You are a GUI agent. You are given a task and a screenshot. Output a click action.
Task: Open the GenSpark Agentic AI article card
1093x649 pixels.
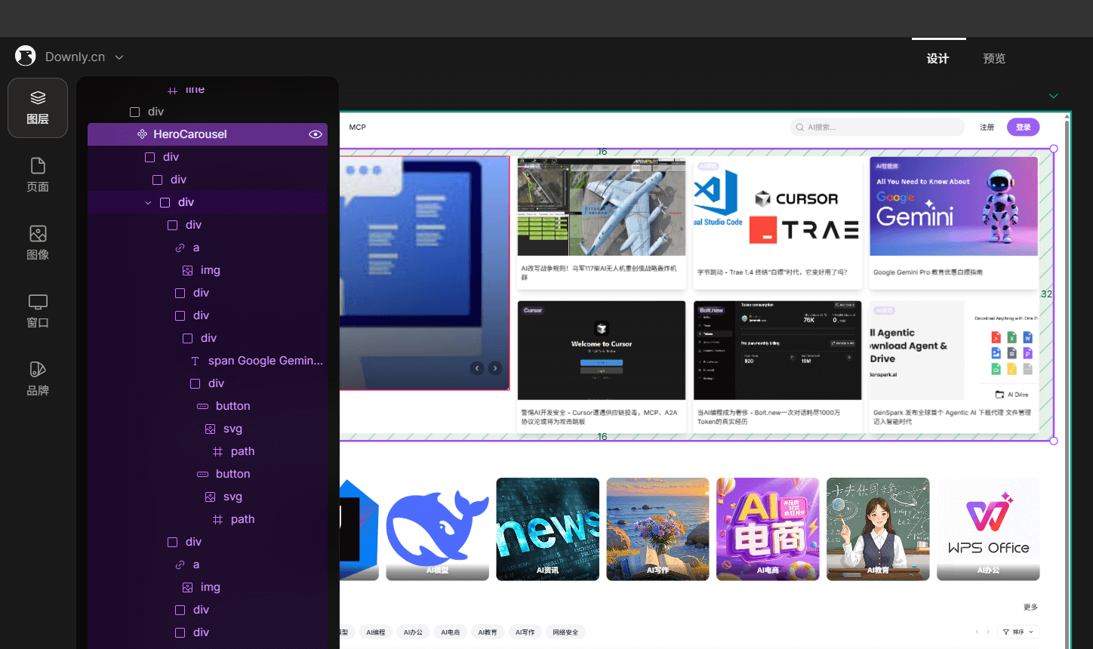954,367
